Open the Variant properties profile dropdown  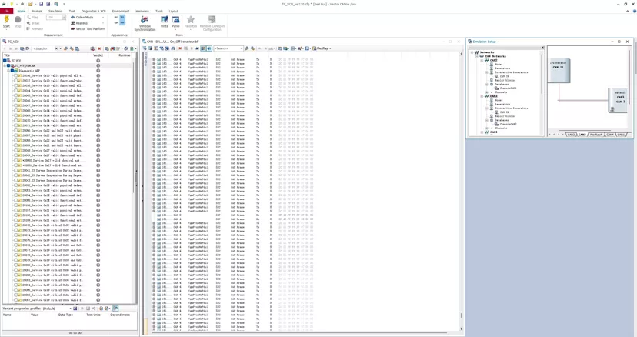pyautogui.click(x=57, y=309)
